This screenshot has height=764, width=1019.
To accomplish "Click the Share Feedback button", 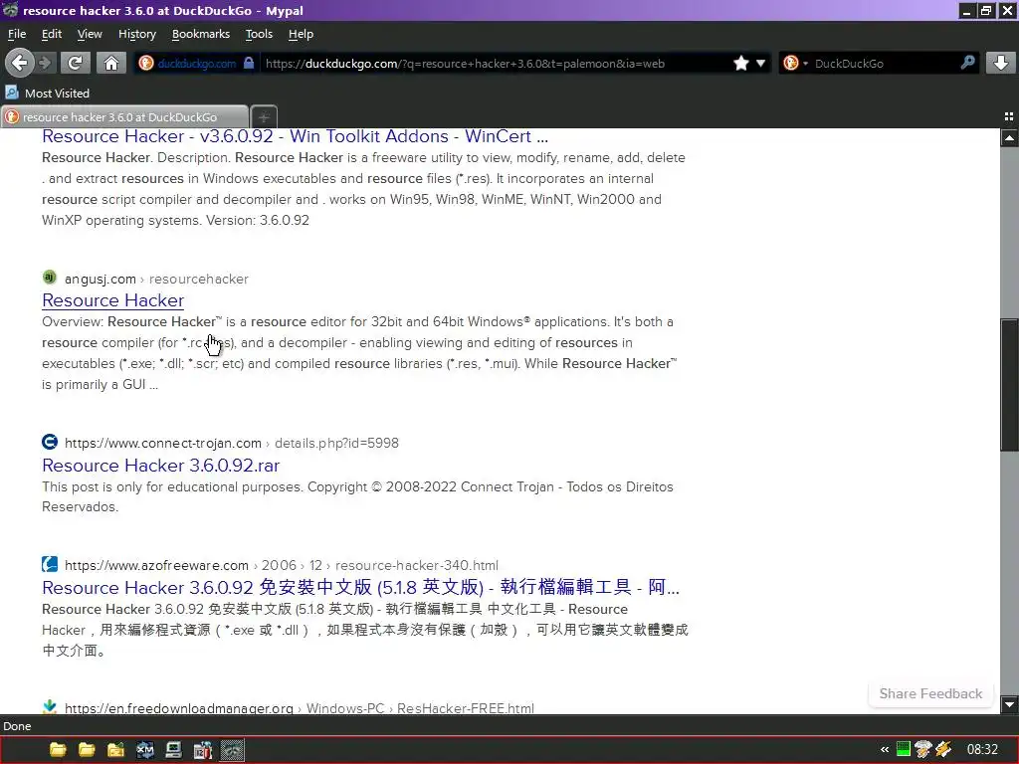I will (x=930, y=693).
